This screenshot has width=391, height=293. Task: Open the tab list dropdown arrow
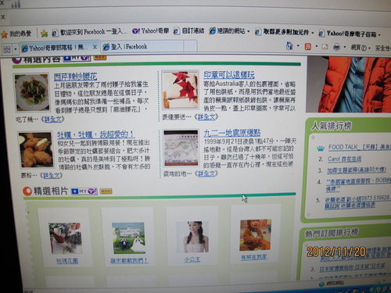16,49
